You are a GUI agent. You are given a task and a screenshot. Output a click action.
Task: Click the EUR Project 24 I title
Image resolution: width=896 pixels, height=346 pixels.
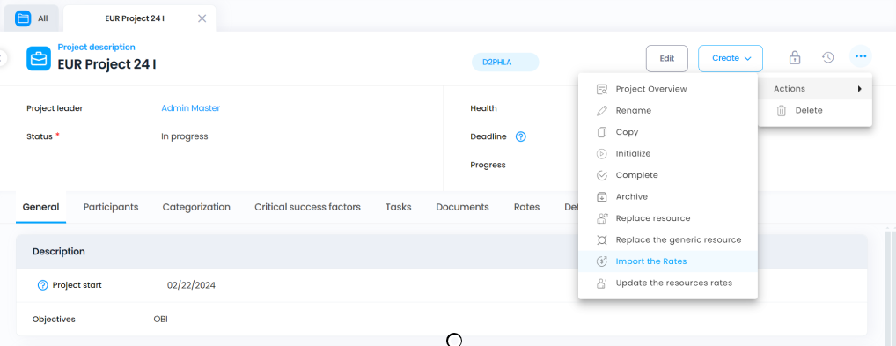(x=106, y=64)
